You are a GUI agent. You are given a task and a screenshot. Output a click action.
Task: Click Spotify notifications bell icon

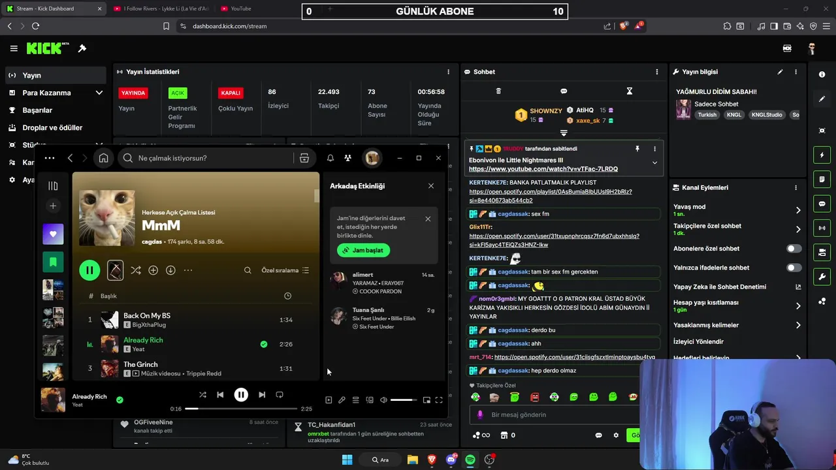330,158
